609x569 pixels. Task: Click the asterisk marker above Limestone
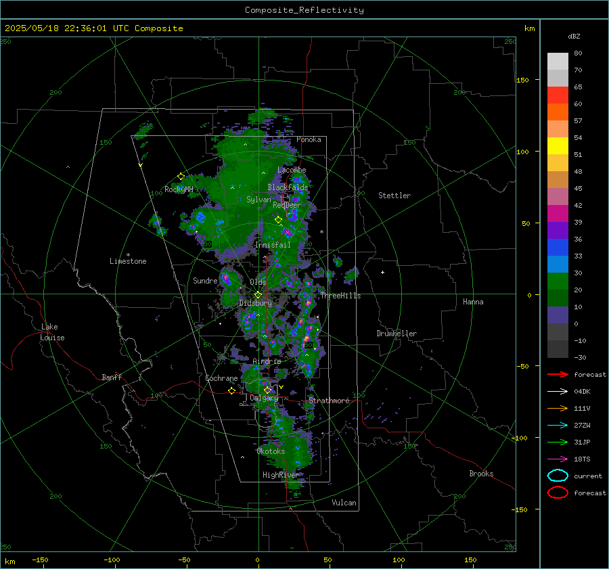click(x=128, y=255)
